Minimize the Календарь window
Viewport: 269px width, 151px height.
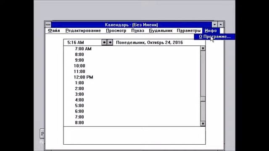[x=215, y=25]
